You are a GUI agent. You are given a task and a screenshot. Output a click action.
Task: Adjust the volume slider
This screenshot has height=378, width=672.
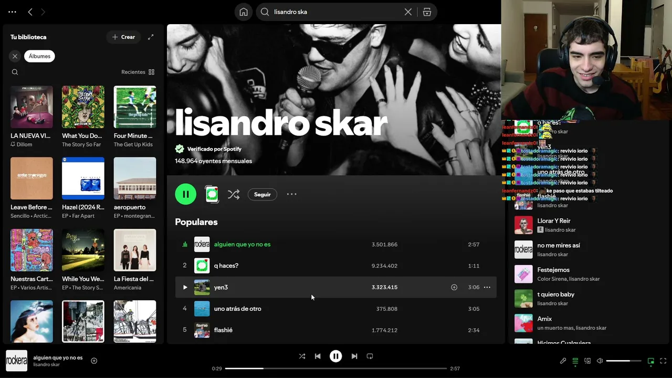[x=624, y=361]
